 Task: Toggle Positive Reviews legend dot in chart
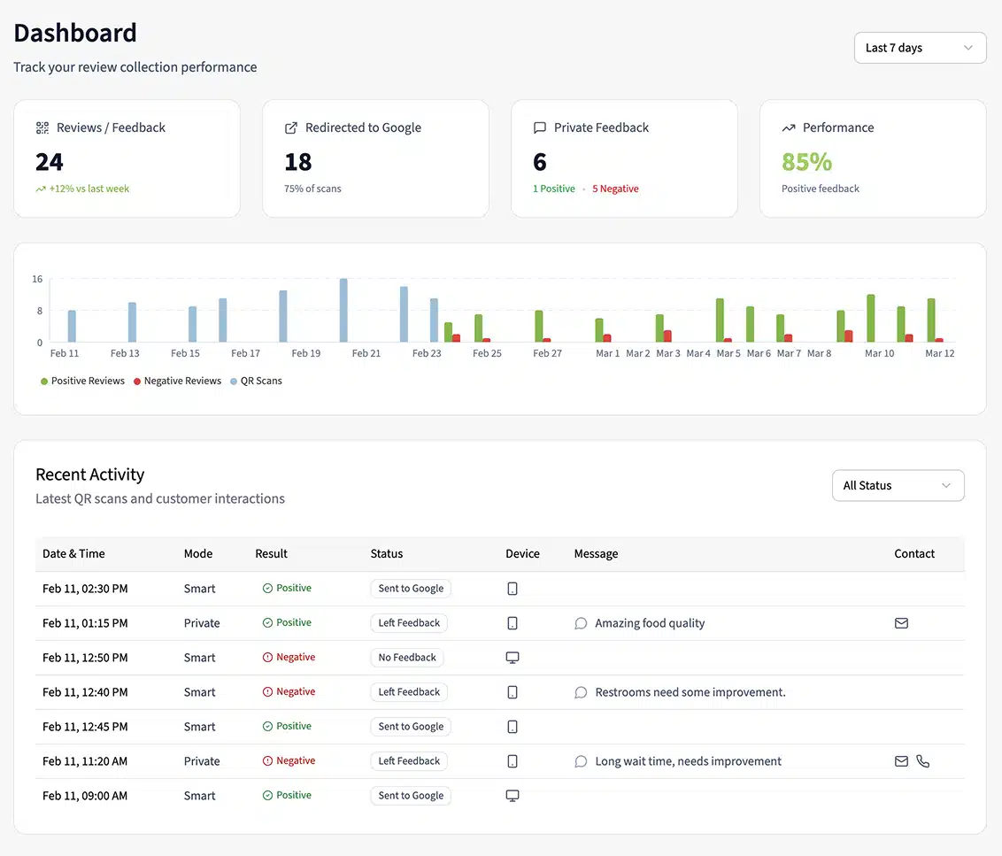[x=44, y=382]
